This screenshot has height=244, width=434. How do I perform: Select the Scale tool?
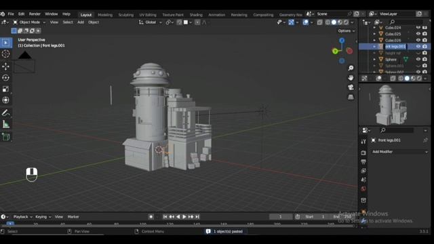tap(5, 89)
